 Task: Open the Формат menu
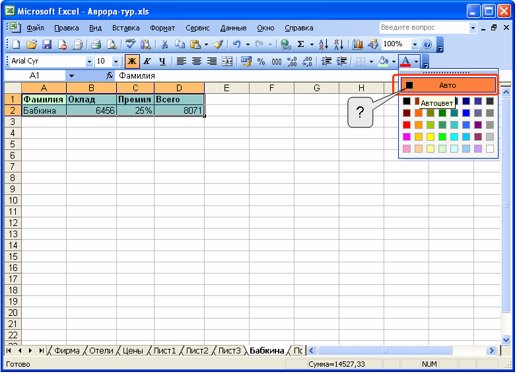click(x=162, y=28)
